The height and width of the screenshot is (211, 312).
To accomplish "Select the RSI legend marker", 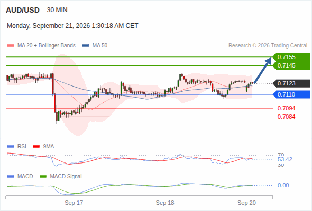I will 11,147.
